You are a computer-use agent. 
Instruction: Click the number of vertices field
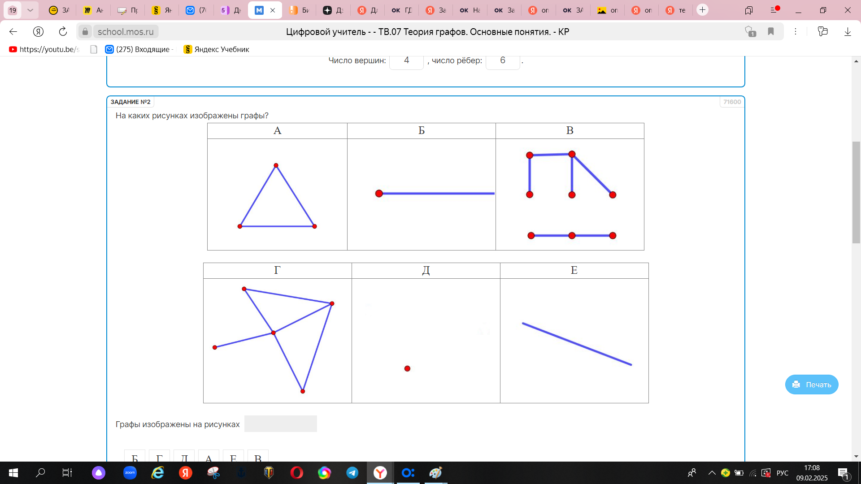pyautogui.click(x=406, y=61)
